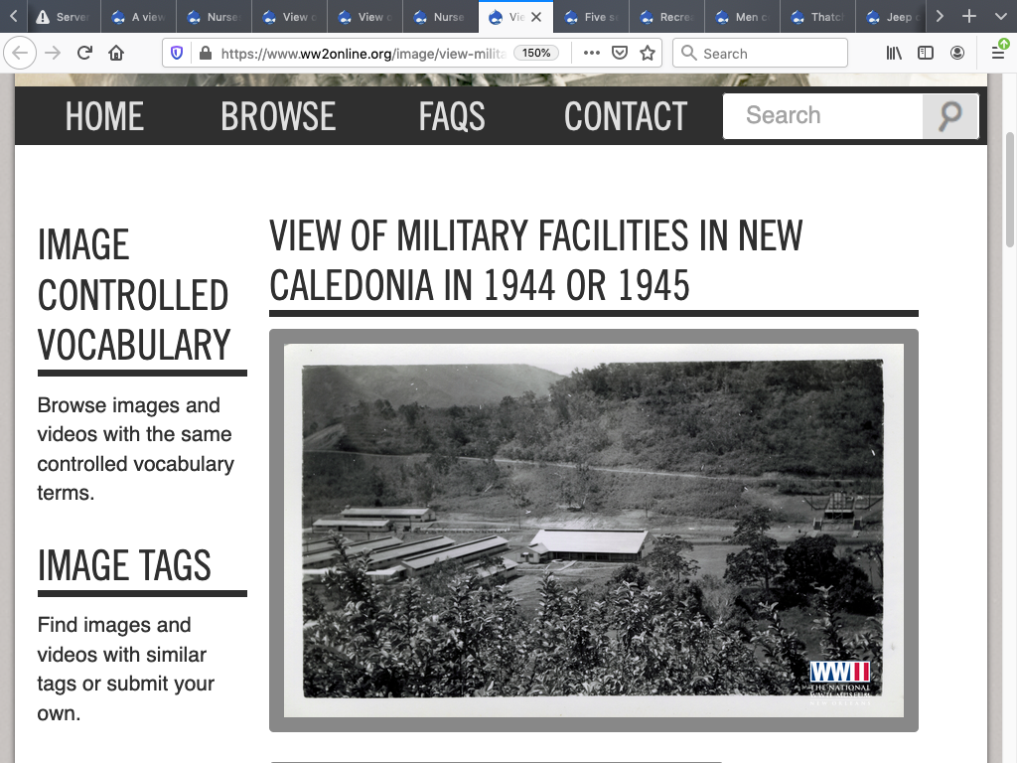Go to the CONTACT page
Screen dimensions: 1017x763
click(626, 117)
